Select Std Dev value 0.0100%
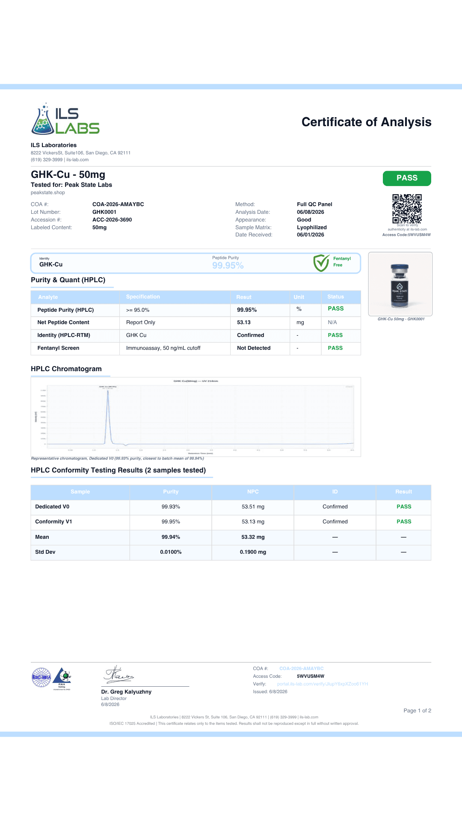The image size is (462, 821). pyautogui.click(x=171, y=552)
